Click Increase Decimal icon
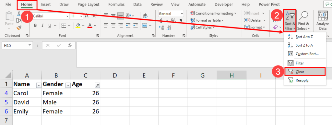 [161, 28]
